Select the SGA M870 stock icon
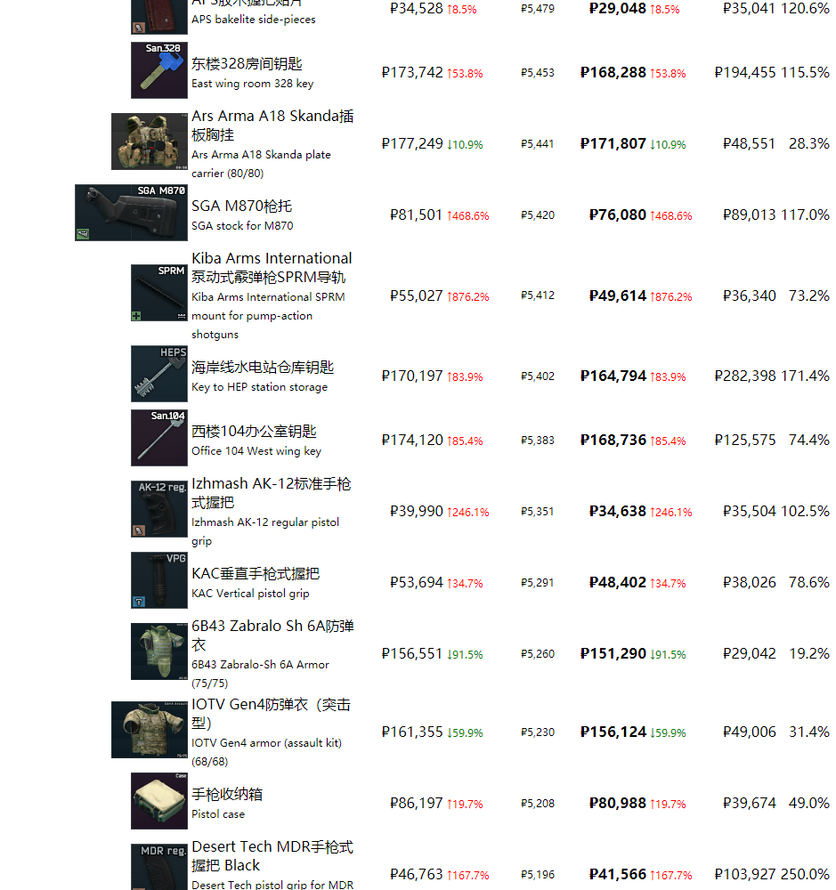This screenshot has height=890, width=836. 131,213
